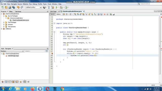
Task: Click the Uncomment lines icon in editor toolbar
Action: click(x=114, y=14)
